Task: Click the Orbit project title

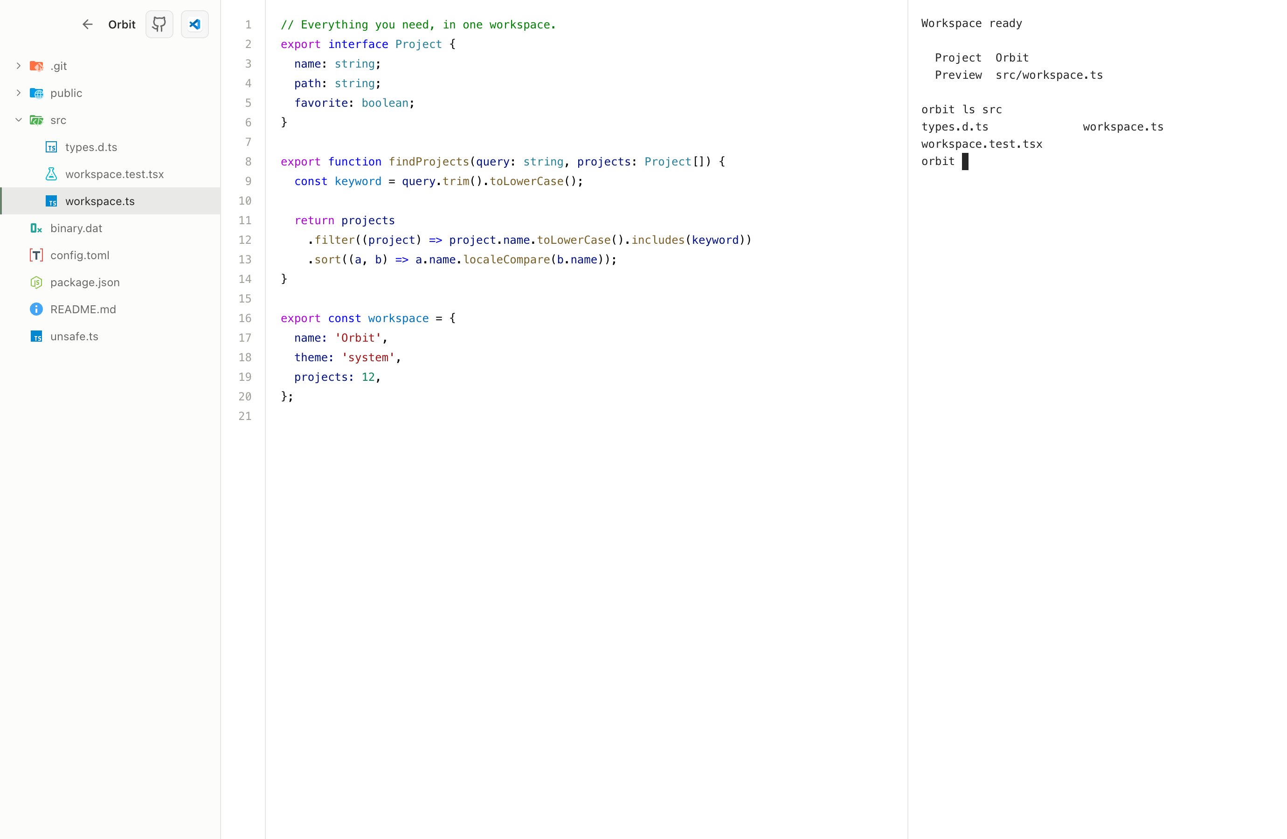Action: (122, 24)
